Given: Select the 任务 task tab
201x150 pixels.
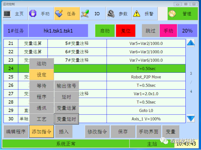Looking at the screenshot, I should tap(67, 14).
